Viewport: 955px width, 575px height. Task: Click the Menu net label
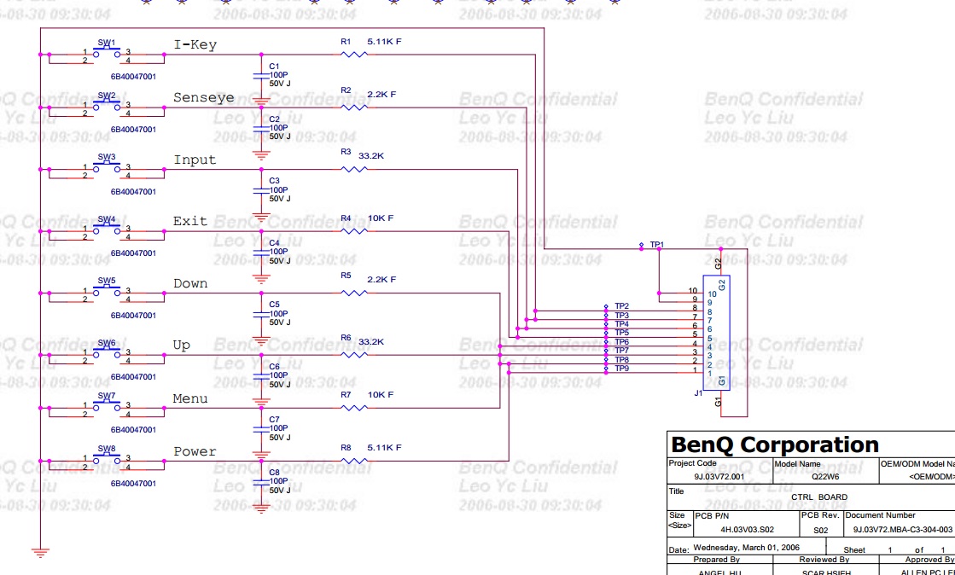point(195,398)
